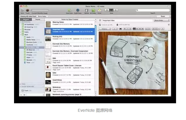Click the plus button below the sidebar
The height and width of the screenshot is (120, 186).
21,95
